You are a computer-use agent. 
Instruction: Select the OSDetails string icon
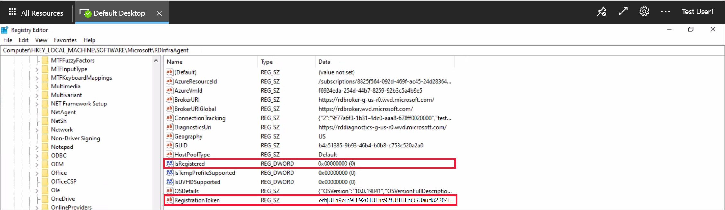coord(169,191)
